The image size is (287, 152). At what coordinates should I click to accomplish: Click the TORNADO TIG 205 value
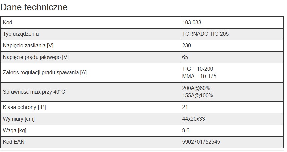coord(205,34)
